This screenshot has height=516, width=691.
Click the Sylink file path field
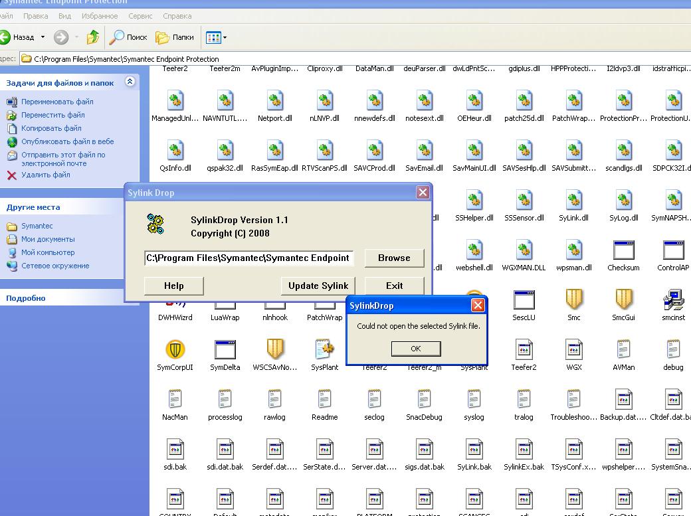coord(248,258)
